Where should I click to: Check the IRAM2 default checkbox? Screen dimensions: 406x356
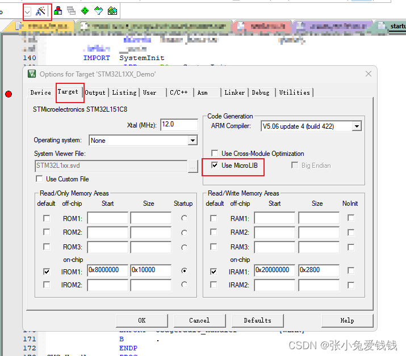pos(214,285)
